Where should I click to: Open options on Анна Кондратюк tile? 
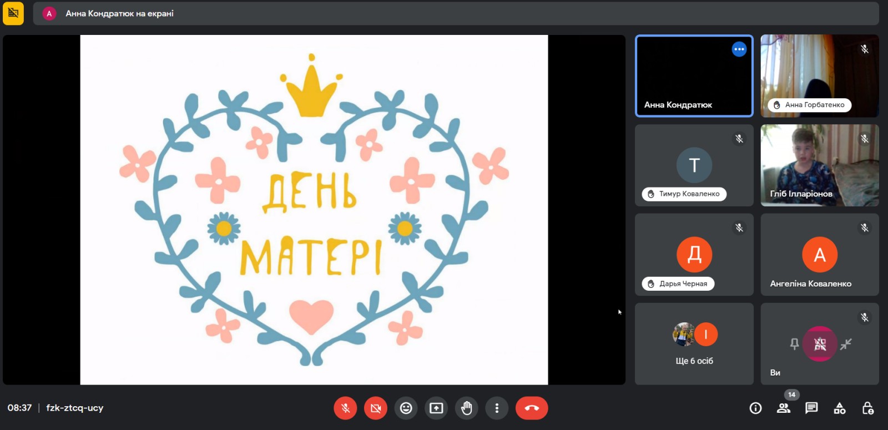[739, 49]
